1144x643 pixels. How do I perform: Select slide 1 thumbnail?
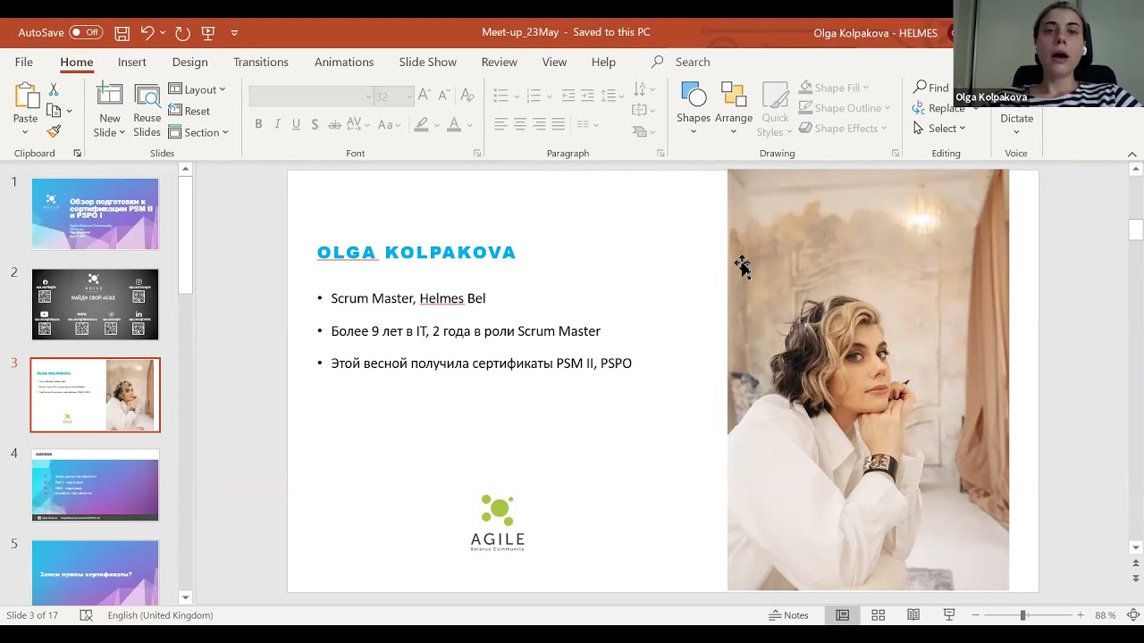96,214
